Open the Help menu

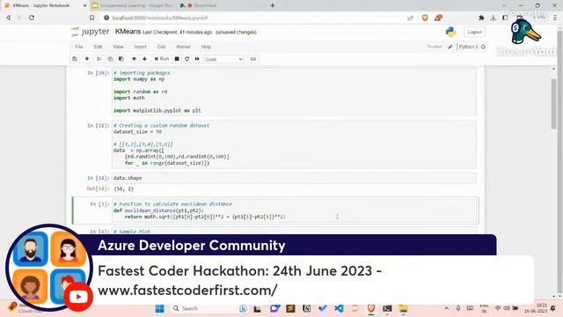[x=206, y=47]
